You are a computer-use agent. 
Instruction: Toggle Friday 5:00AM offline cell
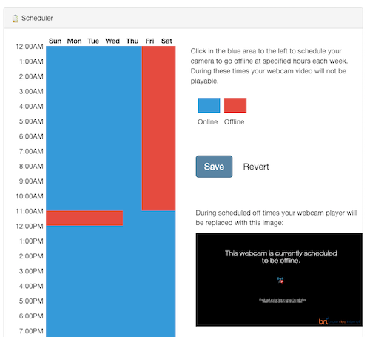pyautogui.click(x=150, y=129)
